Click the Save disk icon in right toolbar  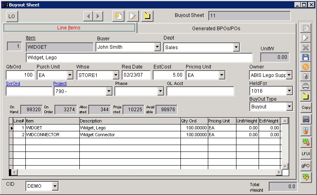[x=306, y=57]
